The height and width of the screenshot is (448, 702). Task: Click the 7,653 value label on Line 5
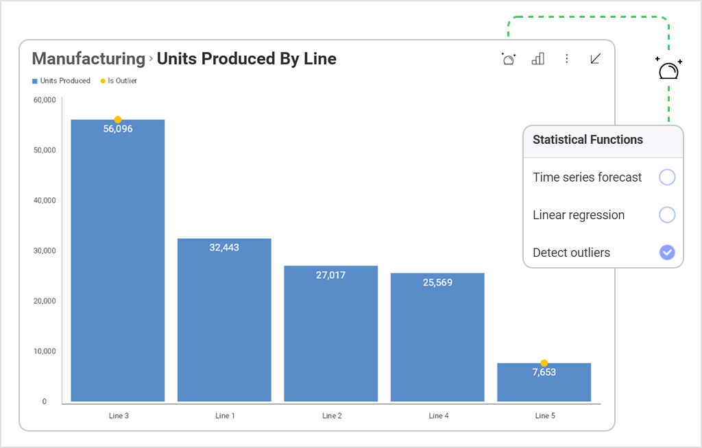544,372
